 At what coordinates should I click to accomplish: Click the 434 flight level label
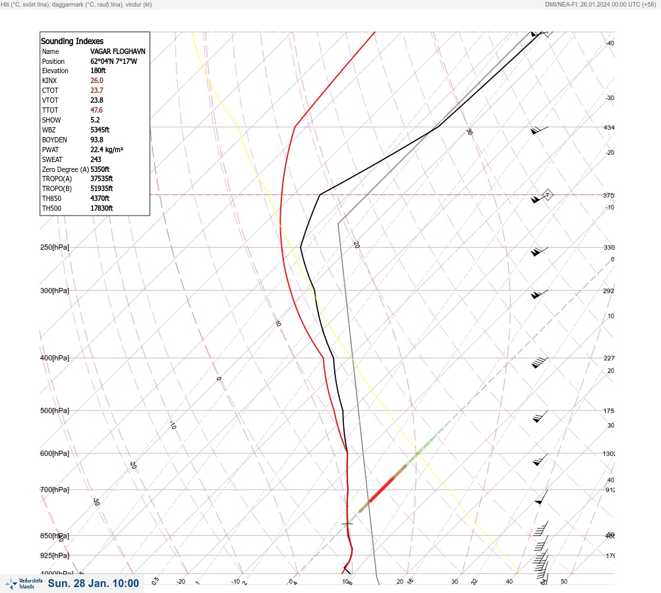(609, 127)
